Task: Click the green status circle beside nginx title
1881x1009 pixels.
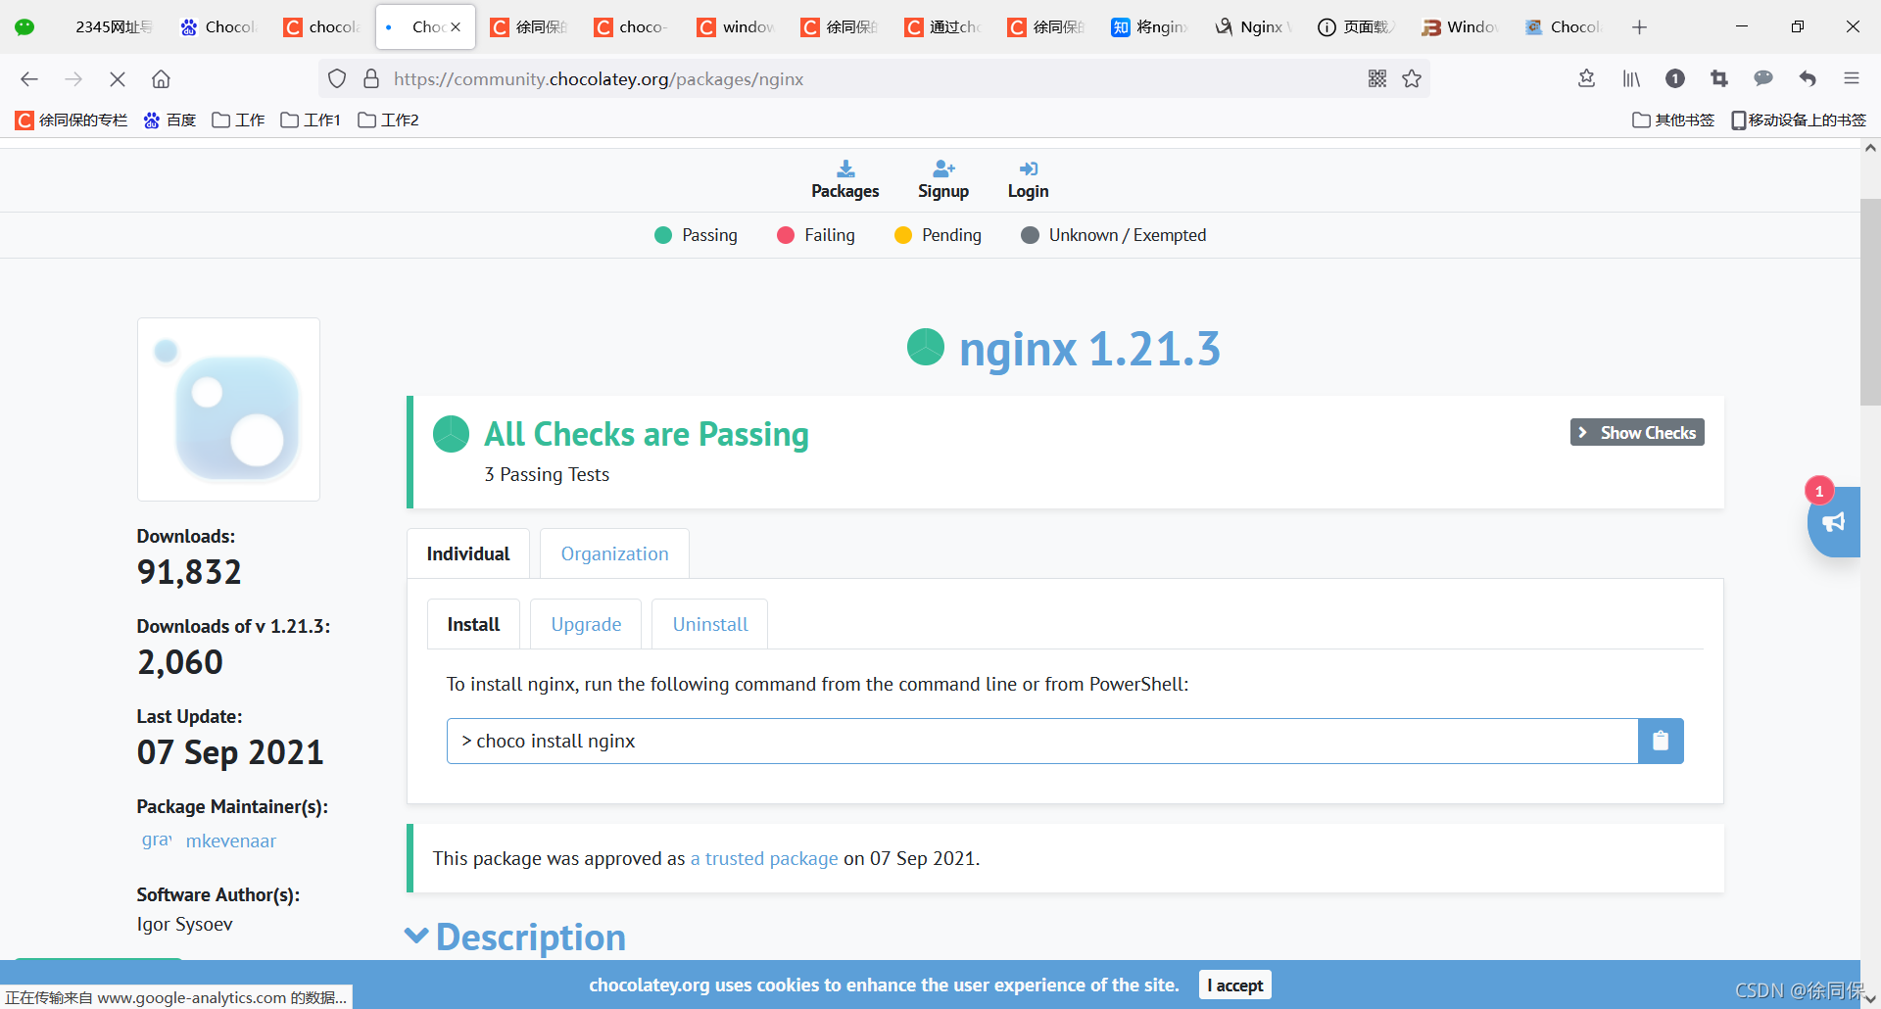Action: click(x=926, y=347)
